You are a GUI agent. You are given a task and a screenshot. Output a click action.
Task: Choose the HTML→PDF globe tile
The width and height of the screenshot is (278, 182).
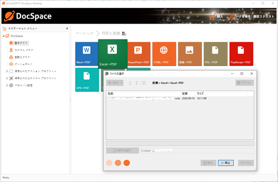(164, 54)
